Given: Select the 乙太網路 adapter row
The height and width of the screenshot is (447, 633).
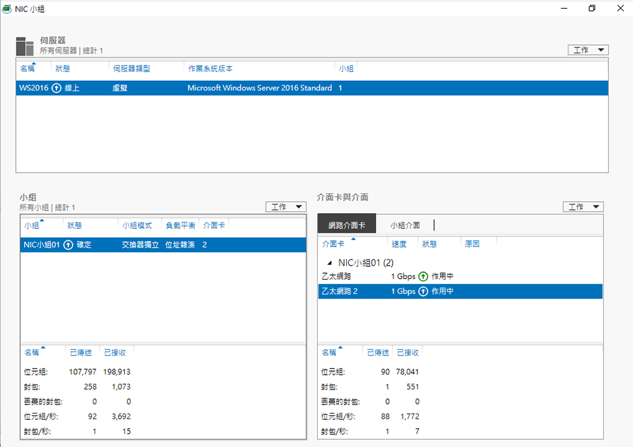Looking at the screenshot, I should click(460, 276).
